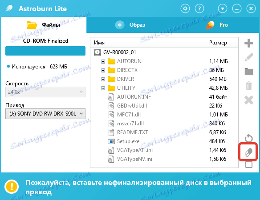This screenshot has height=200, width=260.
Task: Click the README.TXT document icon
Action: point(111,132)
